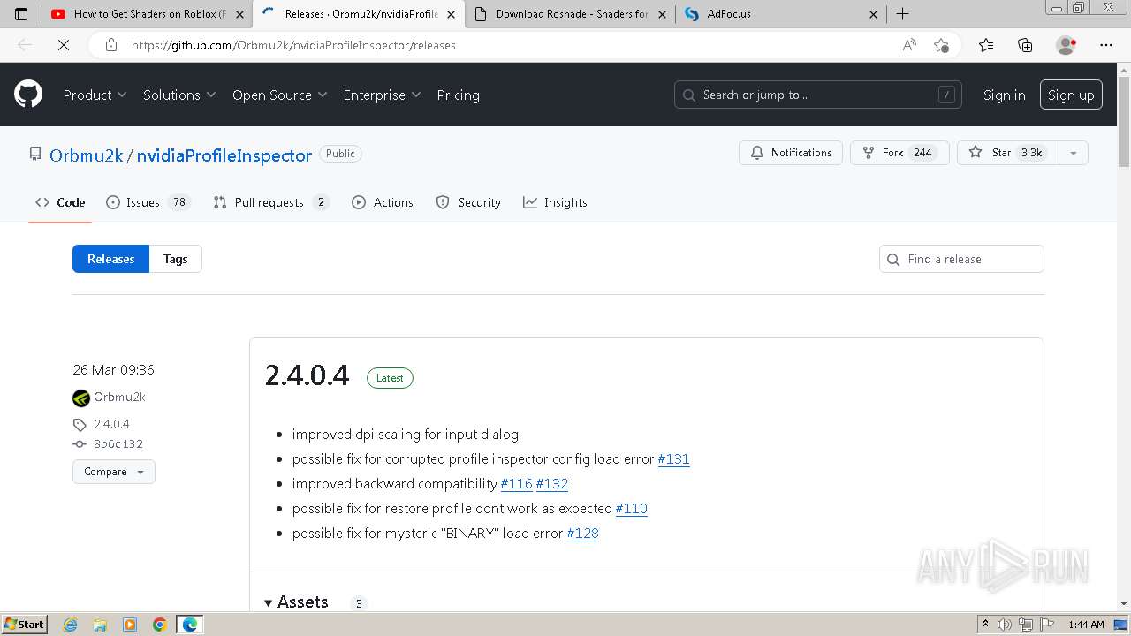Open a new browser tab
This screenshot has height=636, width=1131.
(x=902, y=14)
